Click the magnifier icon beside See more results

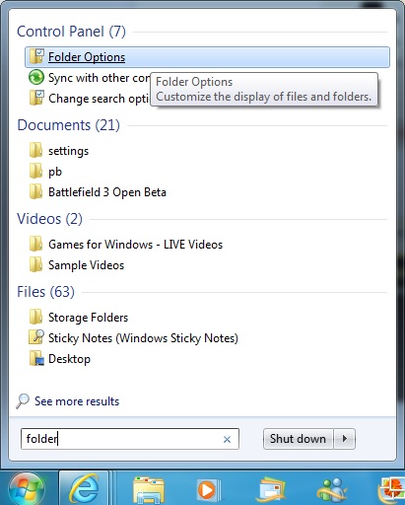(x=23, y=400)
